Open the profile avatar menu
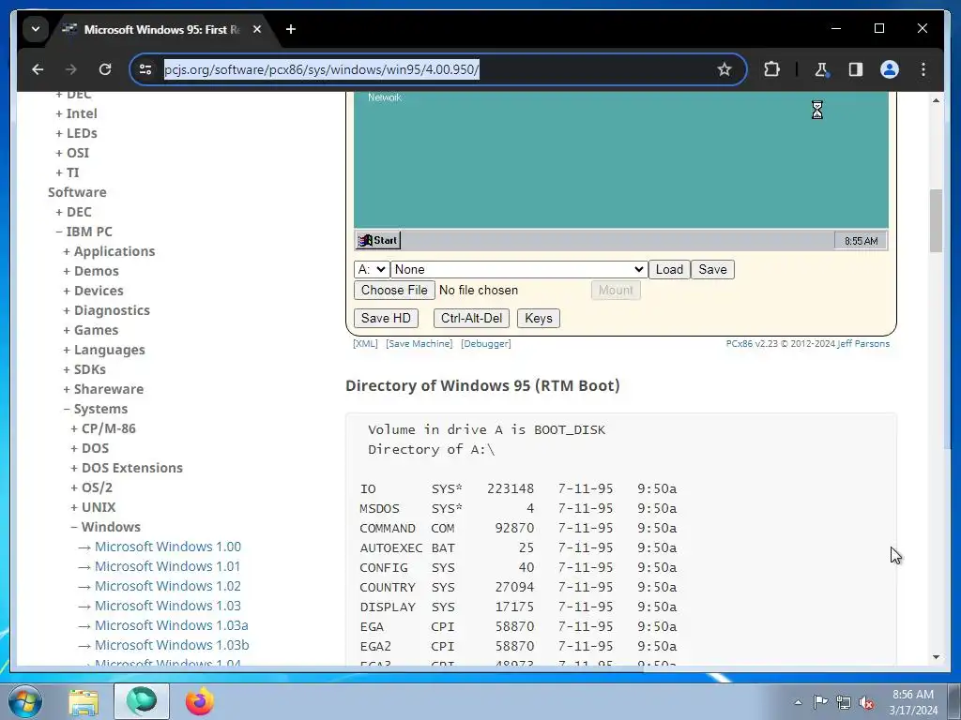This screenshot has height=720, width=961. (890, 69)
